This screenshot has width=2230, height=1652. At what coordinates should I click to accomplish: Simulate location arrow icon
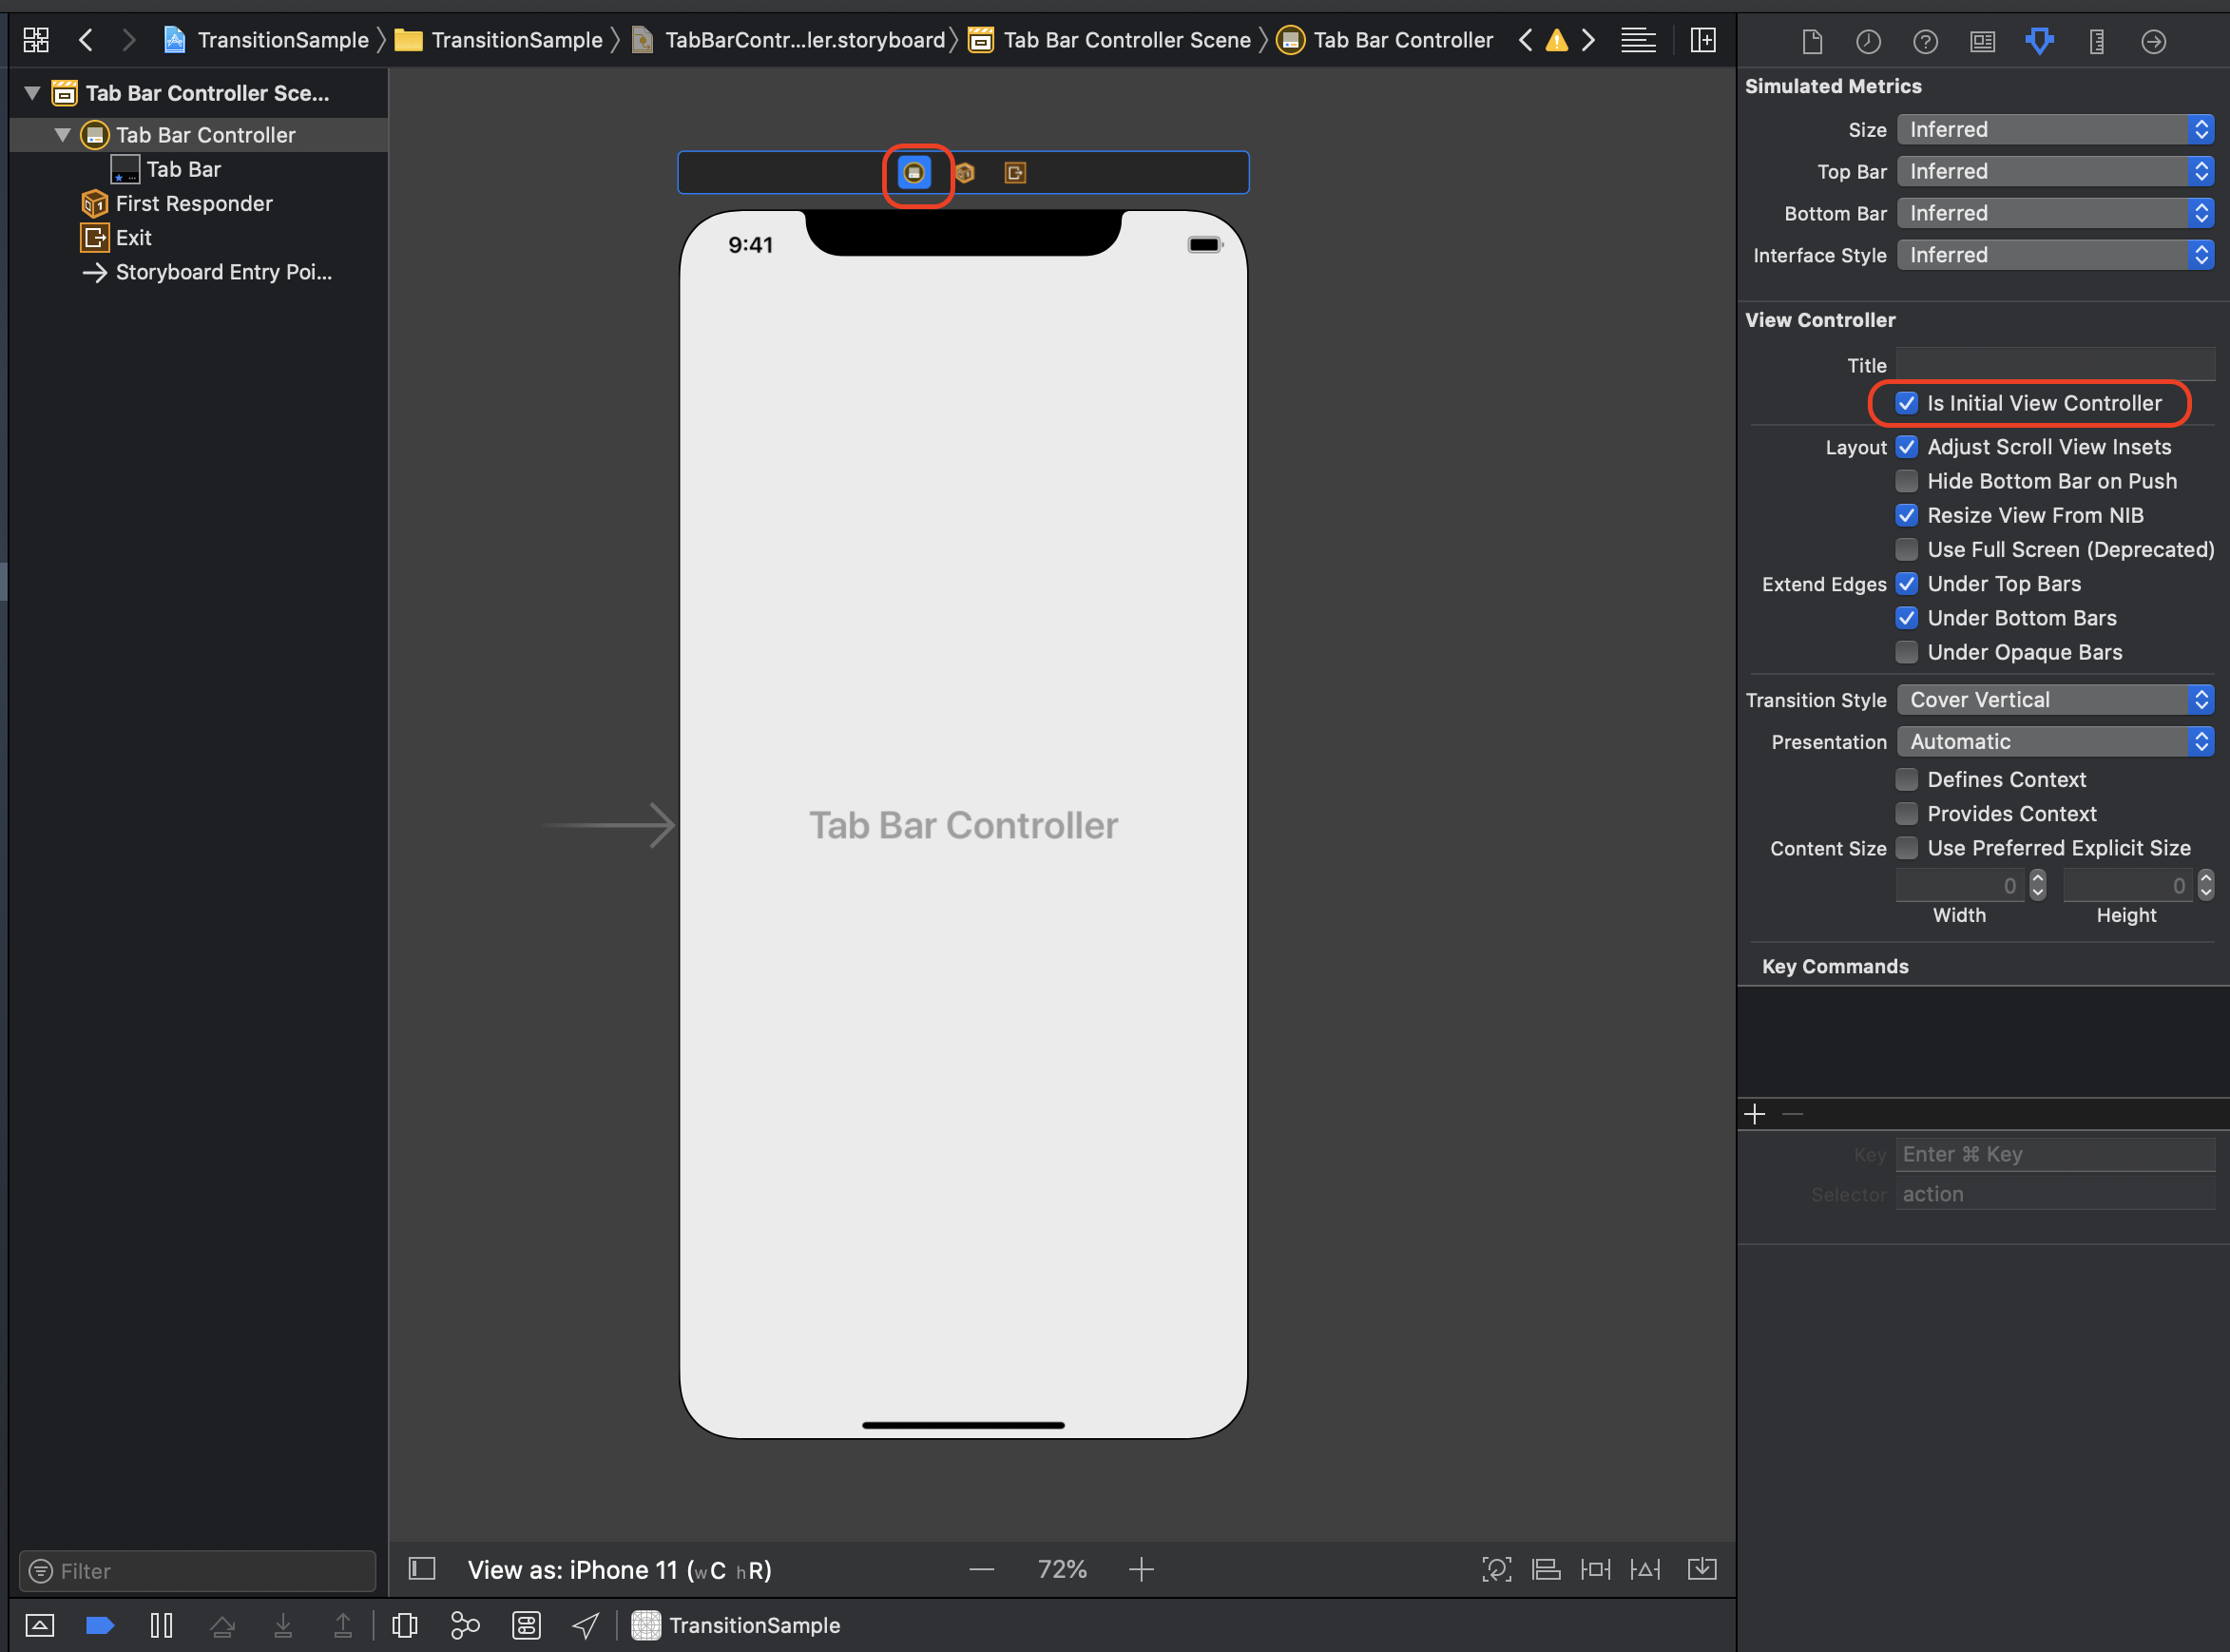coord(586,1625)
